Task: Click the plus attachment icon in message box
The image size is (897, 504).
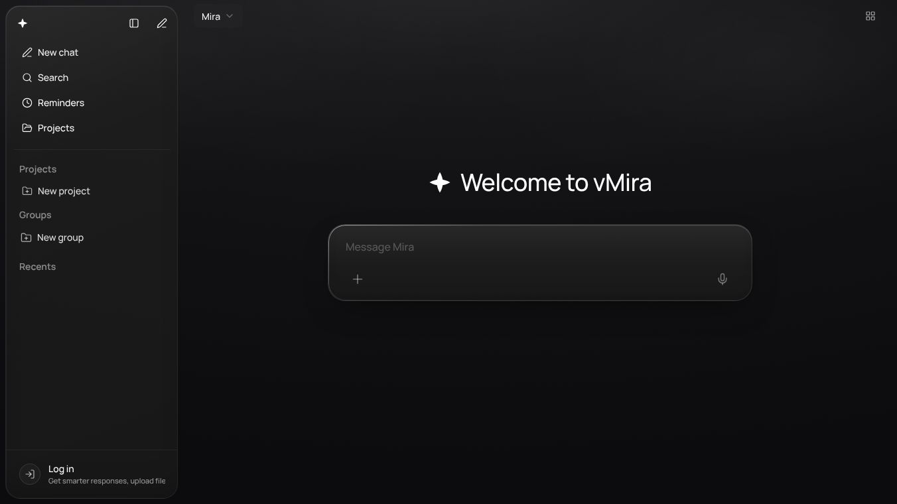Action: [x=358, y=279]
